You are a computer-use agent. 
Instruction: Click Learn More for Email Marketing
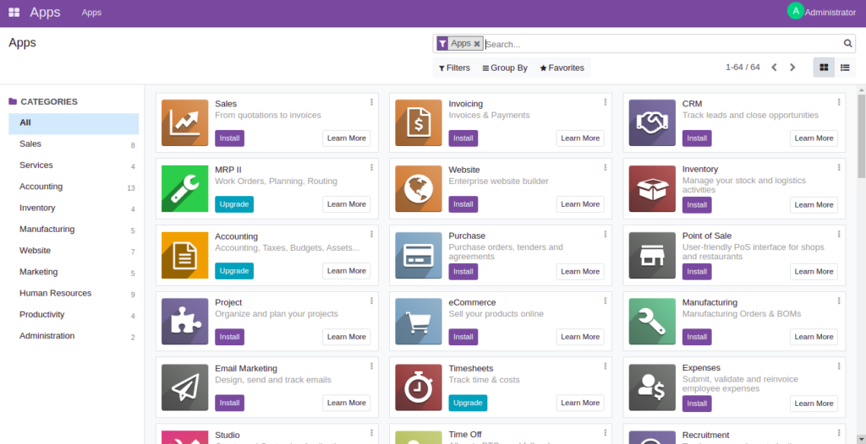346,403
